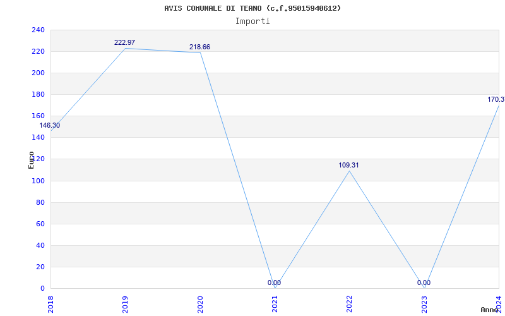Click the 0 y-axis value
The image size is (505, 316).
point(42,289)
